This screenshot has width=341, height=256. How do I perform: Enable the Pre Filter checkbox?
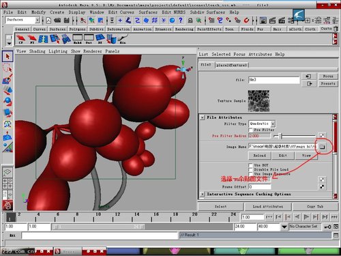[x=251, y=130]
